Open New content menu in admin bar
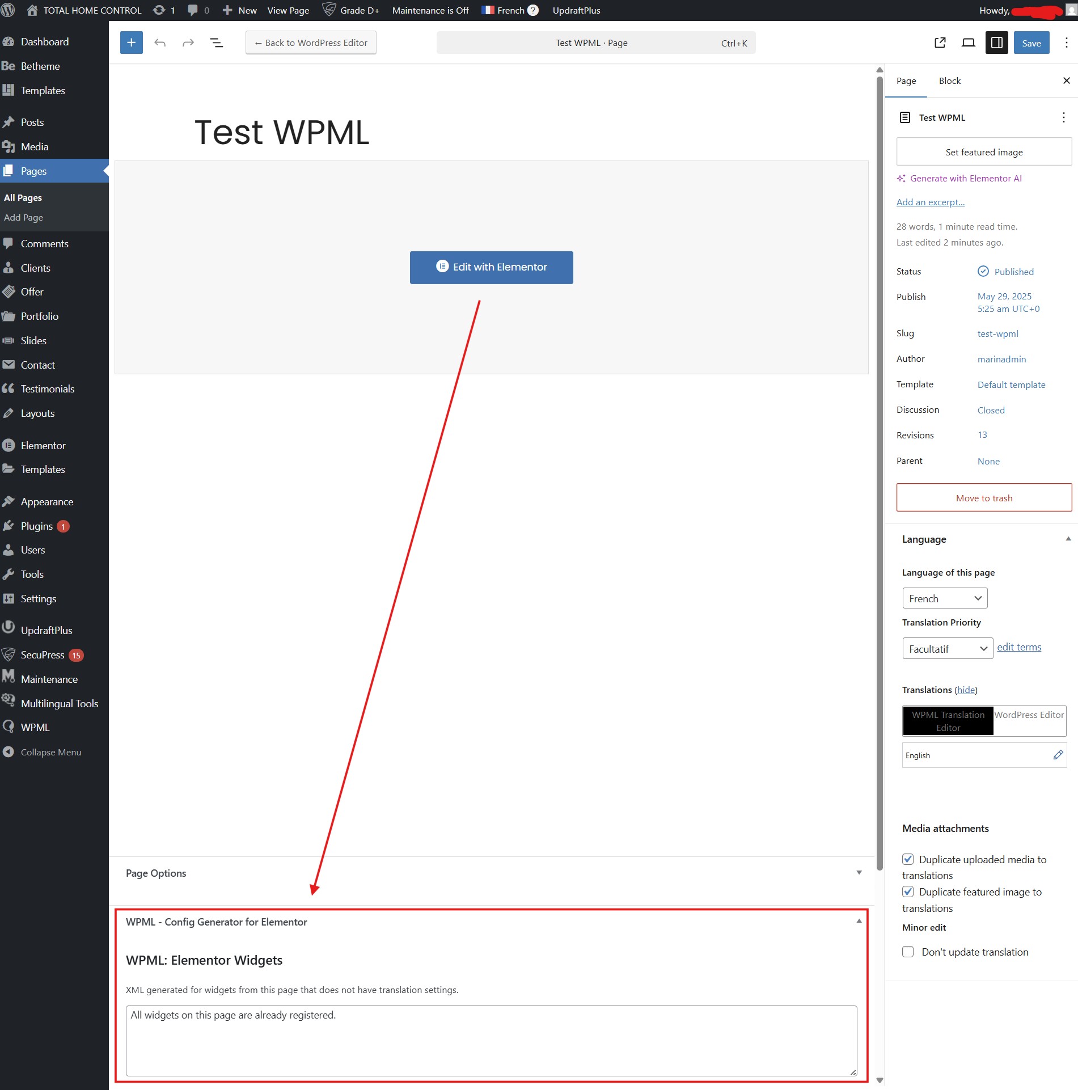The height and width of the screenshot is (1090, 1078). click(x=240, y=10)
